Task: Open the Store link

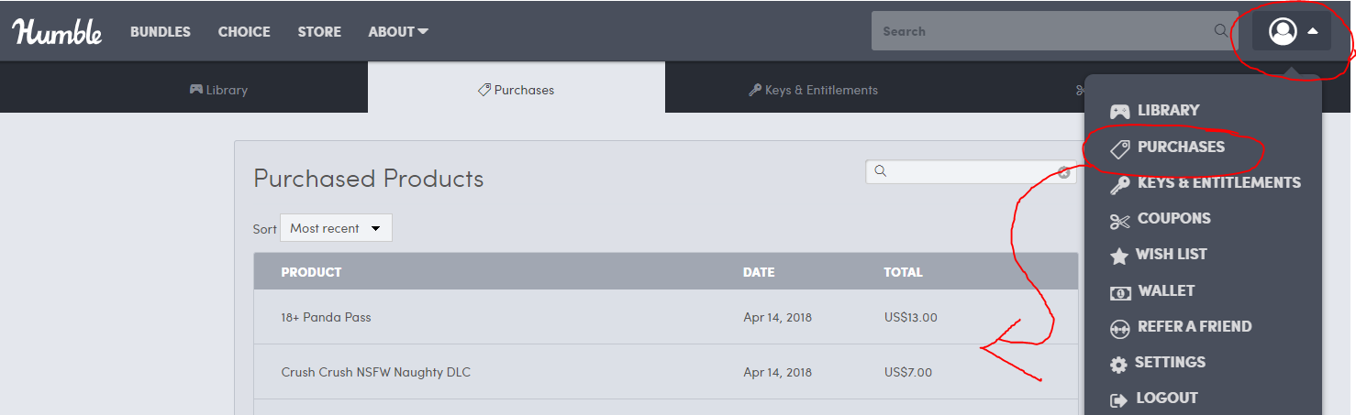Action: pos(319,31)
